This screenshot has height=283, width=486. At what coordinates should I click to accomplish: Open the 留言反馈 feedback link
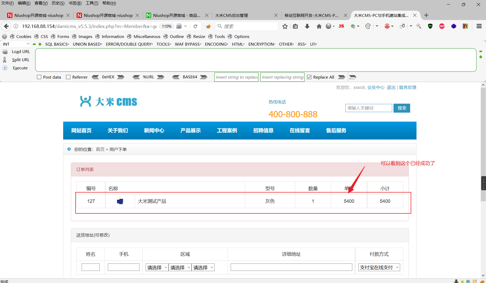(408, 88)
